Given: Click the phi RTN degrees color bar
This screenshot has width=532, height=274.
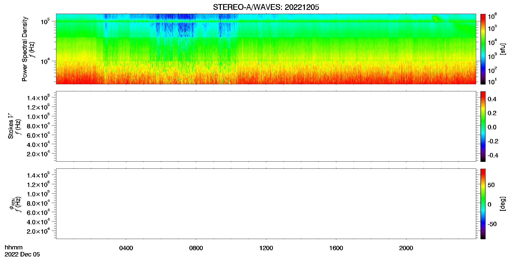Looking at the screenshot, I should [483, 204].
